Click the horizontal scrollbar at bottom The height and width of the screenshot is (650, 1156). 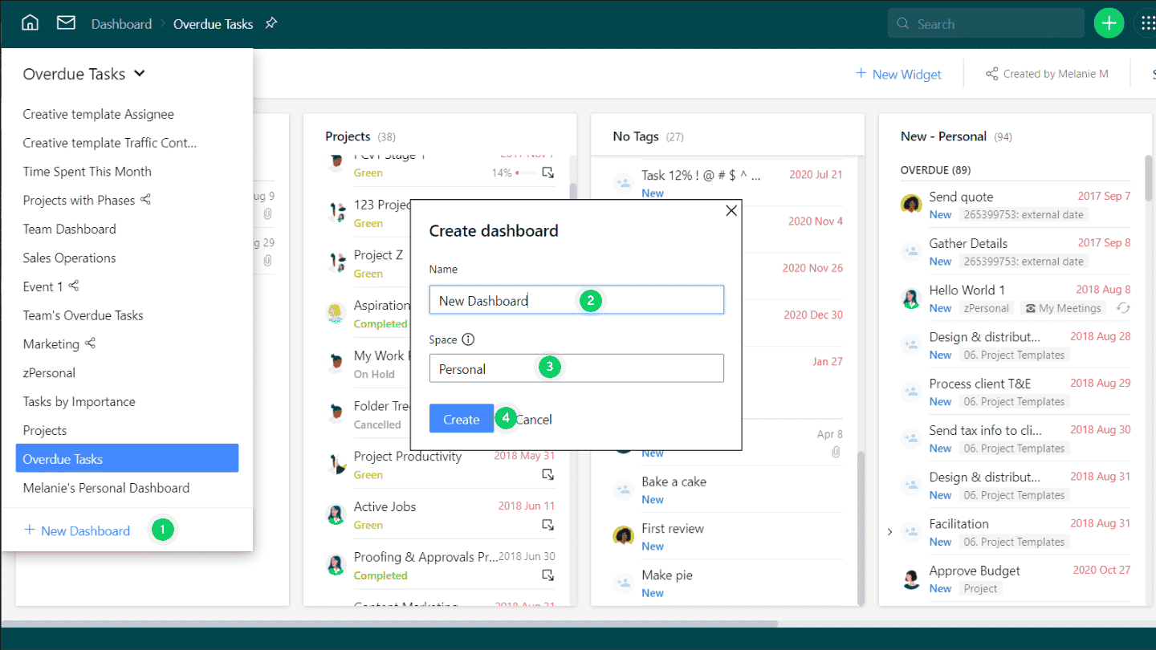(389, 623)
